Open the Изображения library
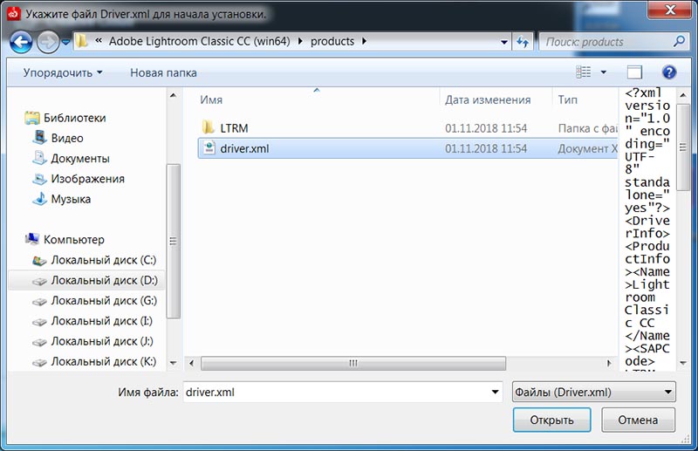 click(88, 179)
